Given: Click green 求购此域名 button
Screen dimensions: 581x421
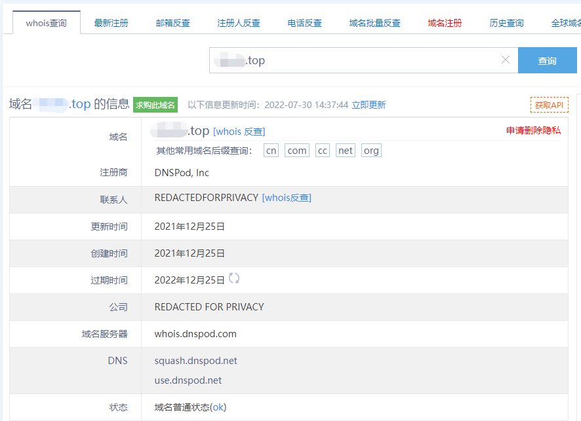Looking at the screenshot, I should [155, 105].
